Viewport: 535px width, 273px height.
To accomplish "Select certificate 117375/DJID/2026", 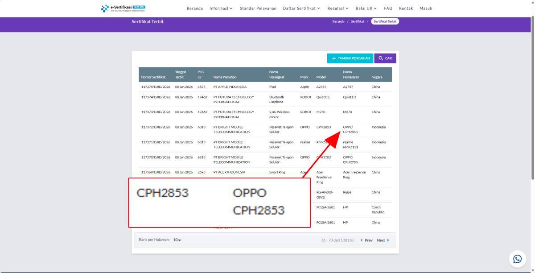I will point(156,87).
